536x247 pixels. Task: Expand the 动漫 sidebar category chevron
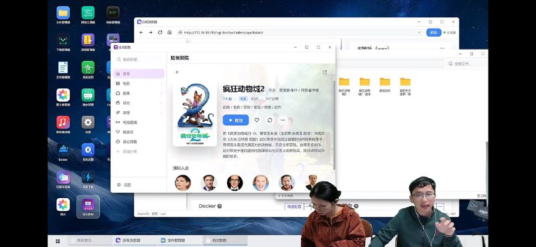161,112
